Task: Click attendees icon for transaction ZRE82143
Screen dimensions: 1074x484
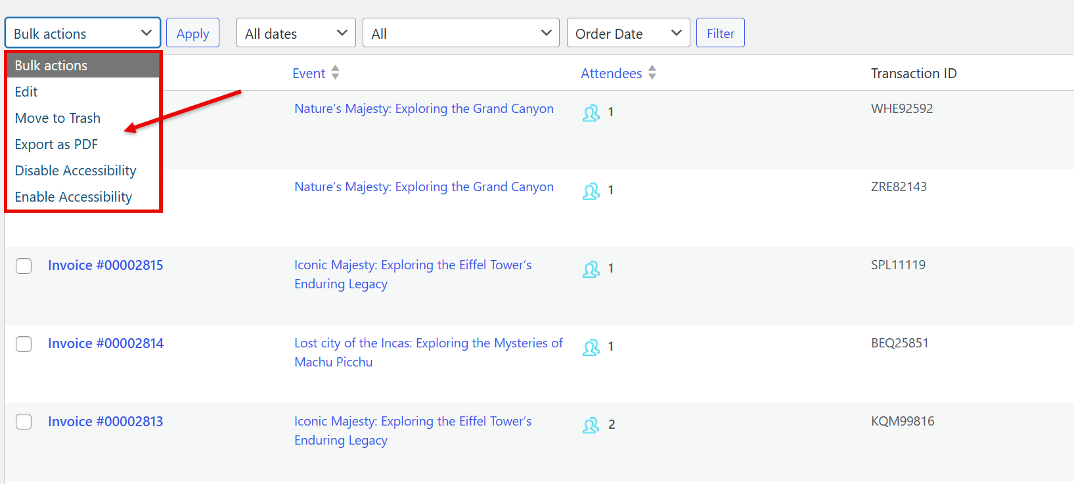Action: (x=591, y=191)
